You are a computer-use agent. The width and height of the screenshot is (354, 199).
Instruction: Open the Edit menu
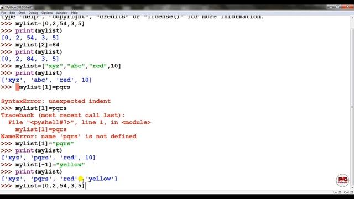[x=12, y=13]
